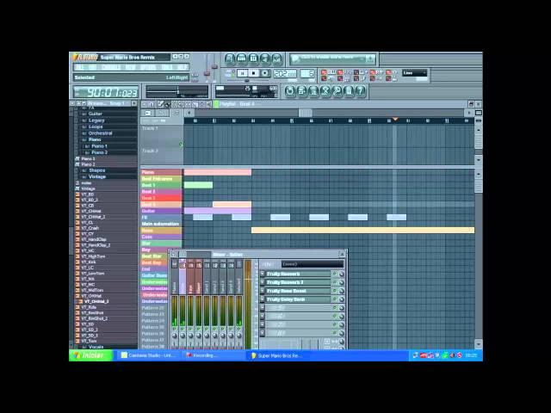
Task: Open Fruity Bass Boost slot dropdown arrow
Action: coord(262,291)
